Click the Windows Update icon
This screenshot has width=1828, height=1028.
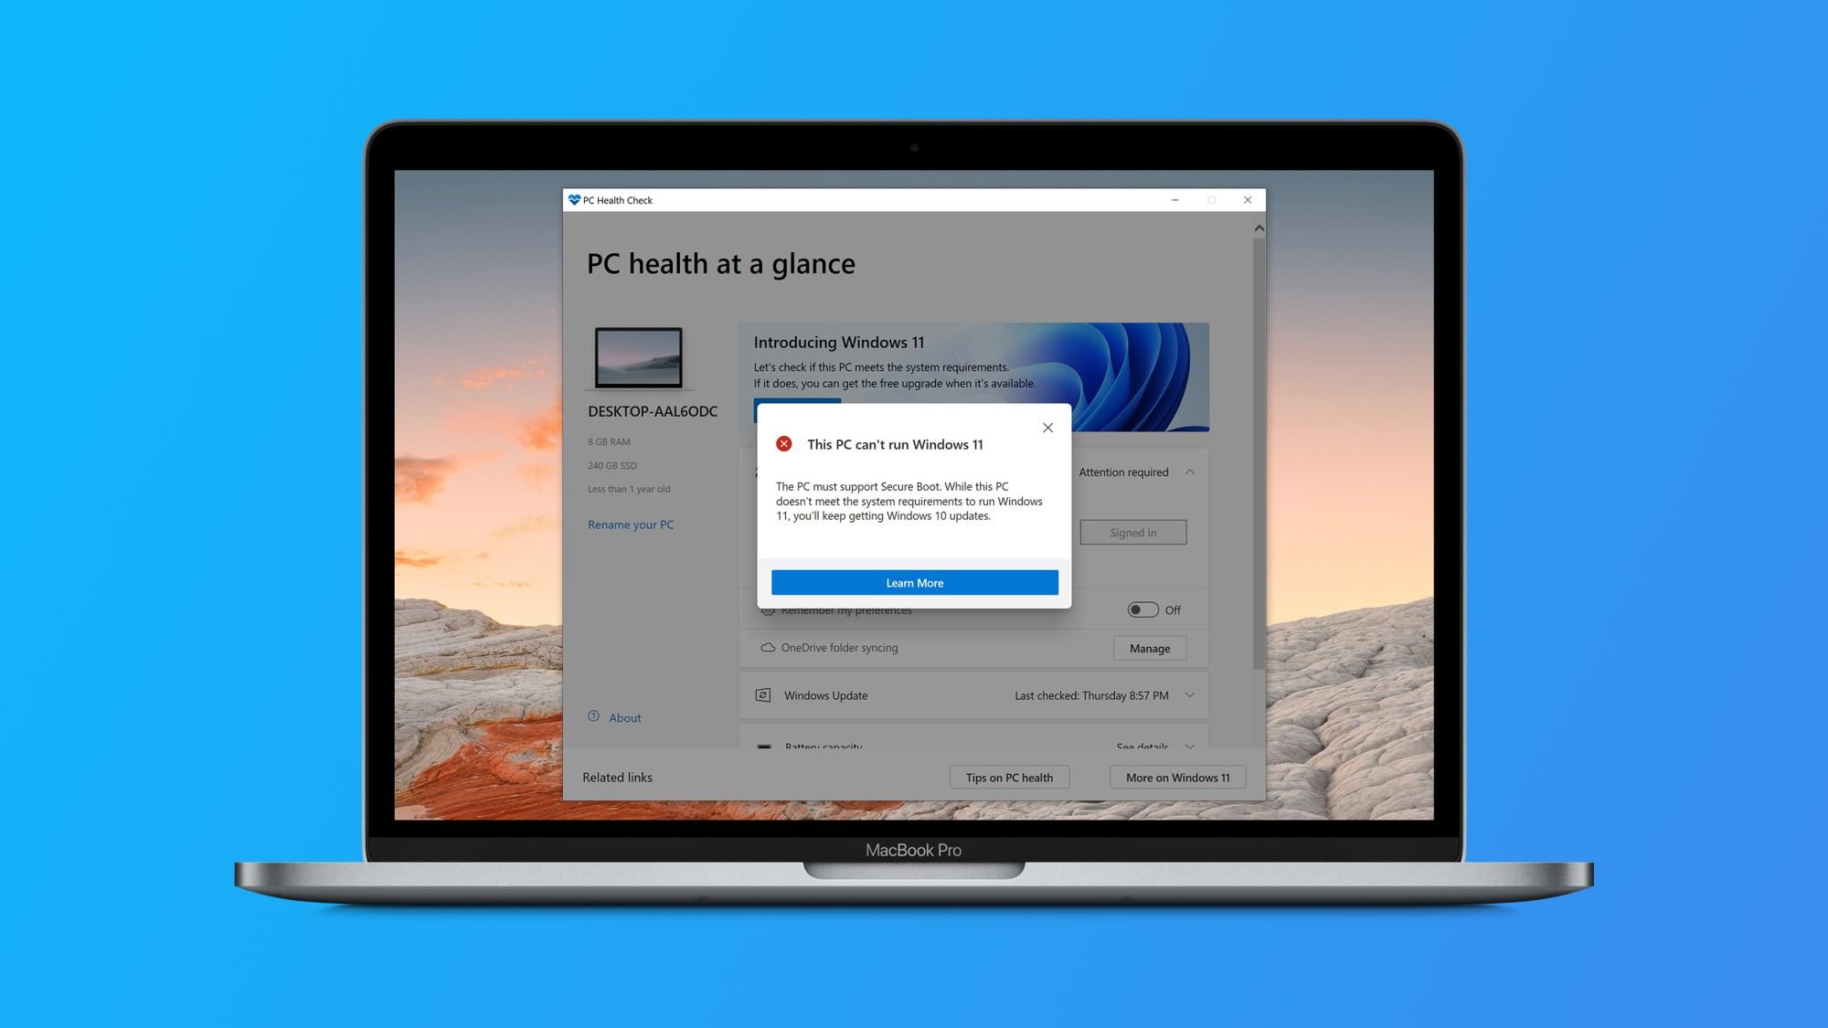(x=763, y=694)
